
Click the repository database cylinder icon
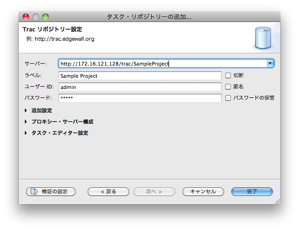(x=263, y=38)
